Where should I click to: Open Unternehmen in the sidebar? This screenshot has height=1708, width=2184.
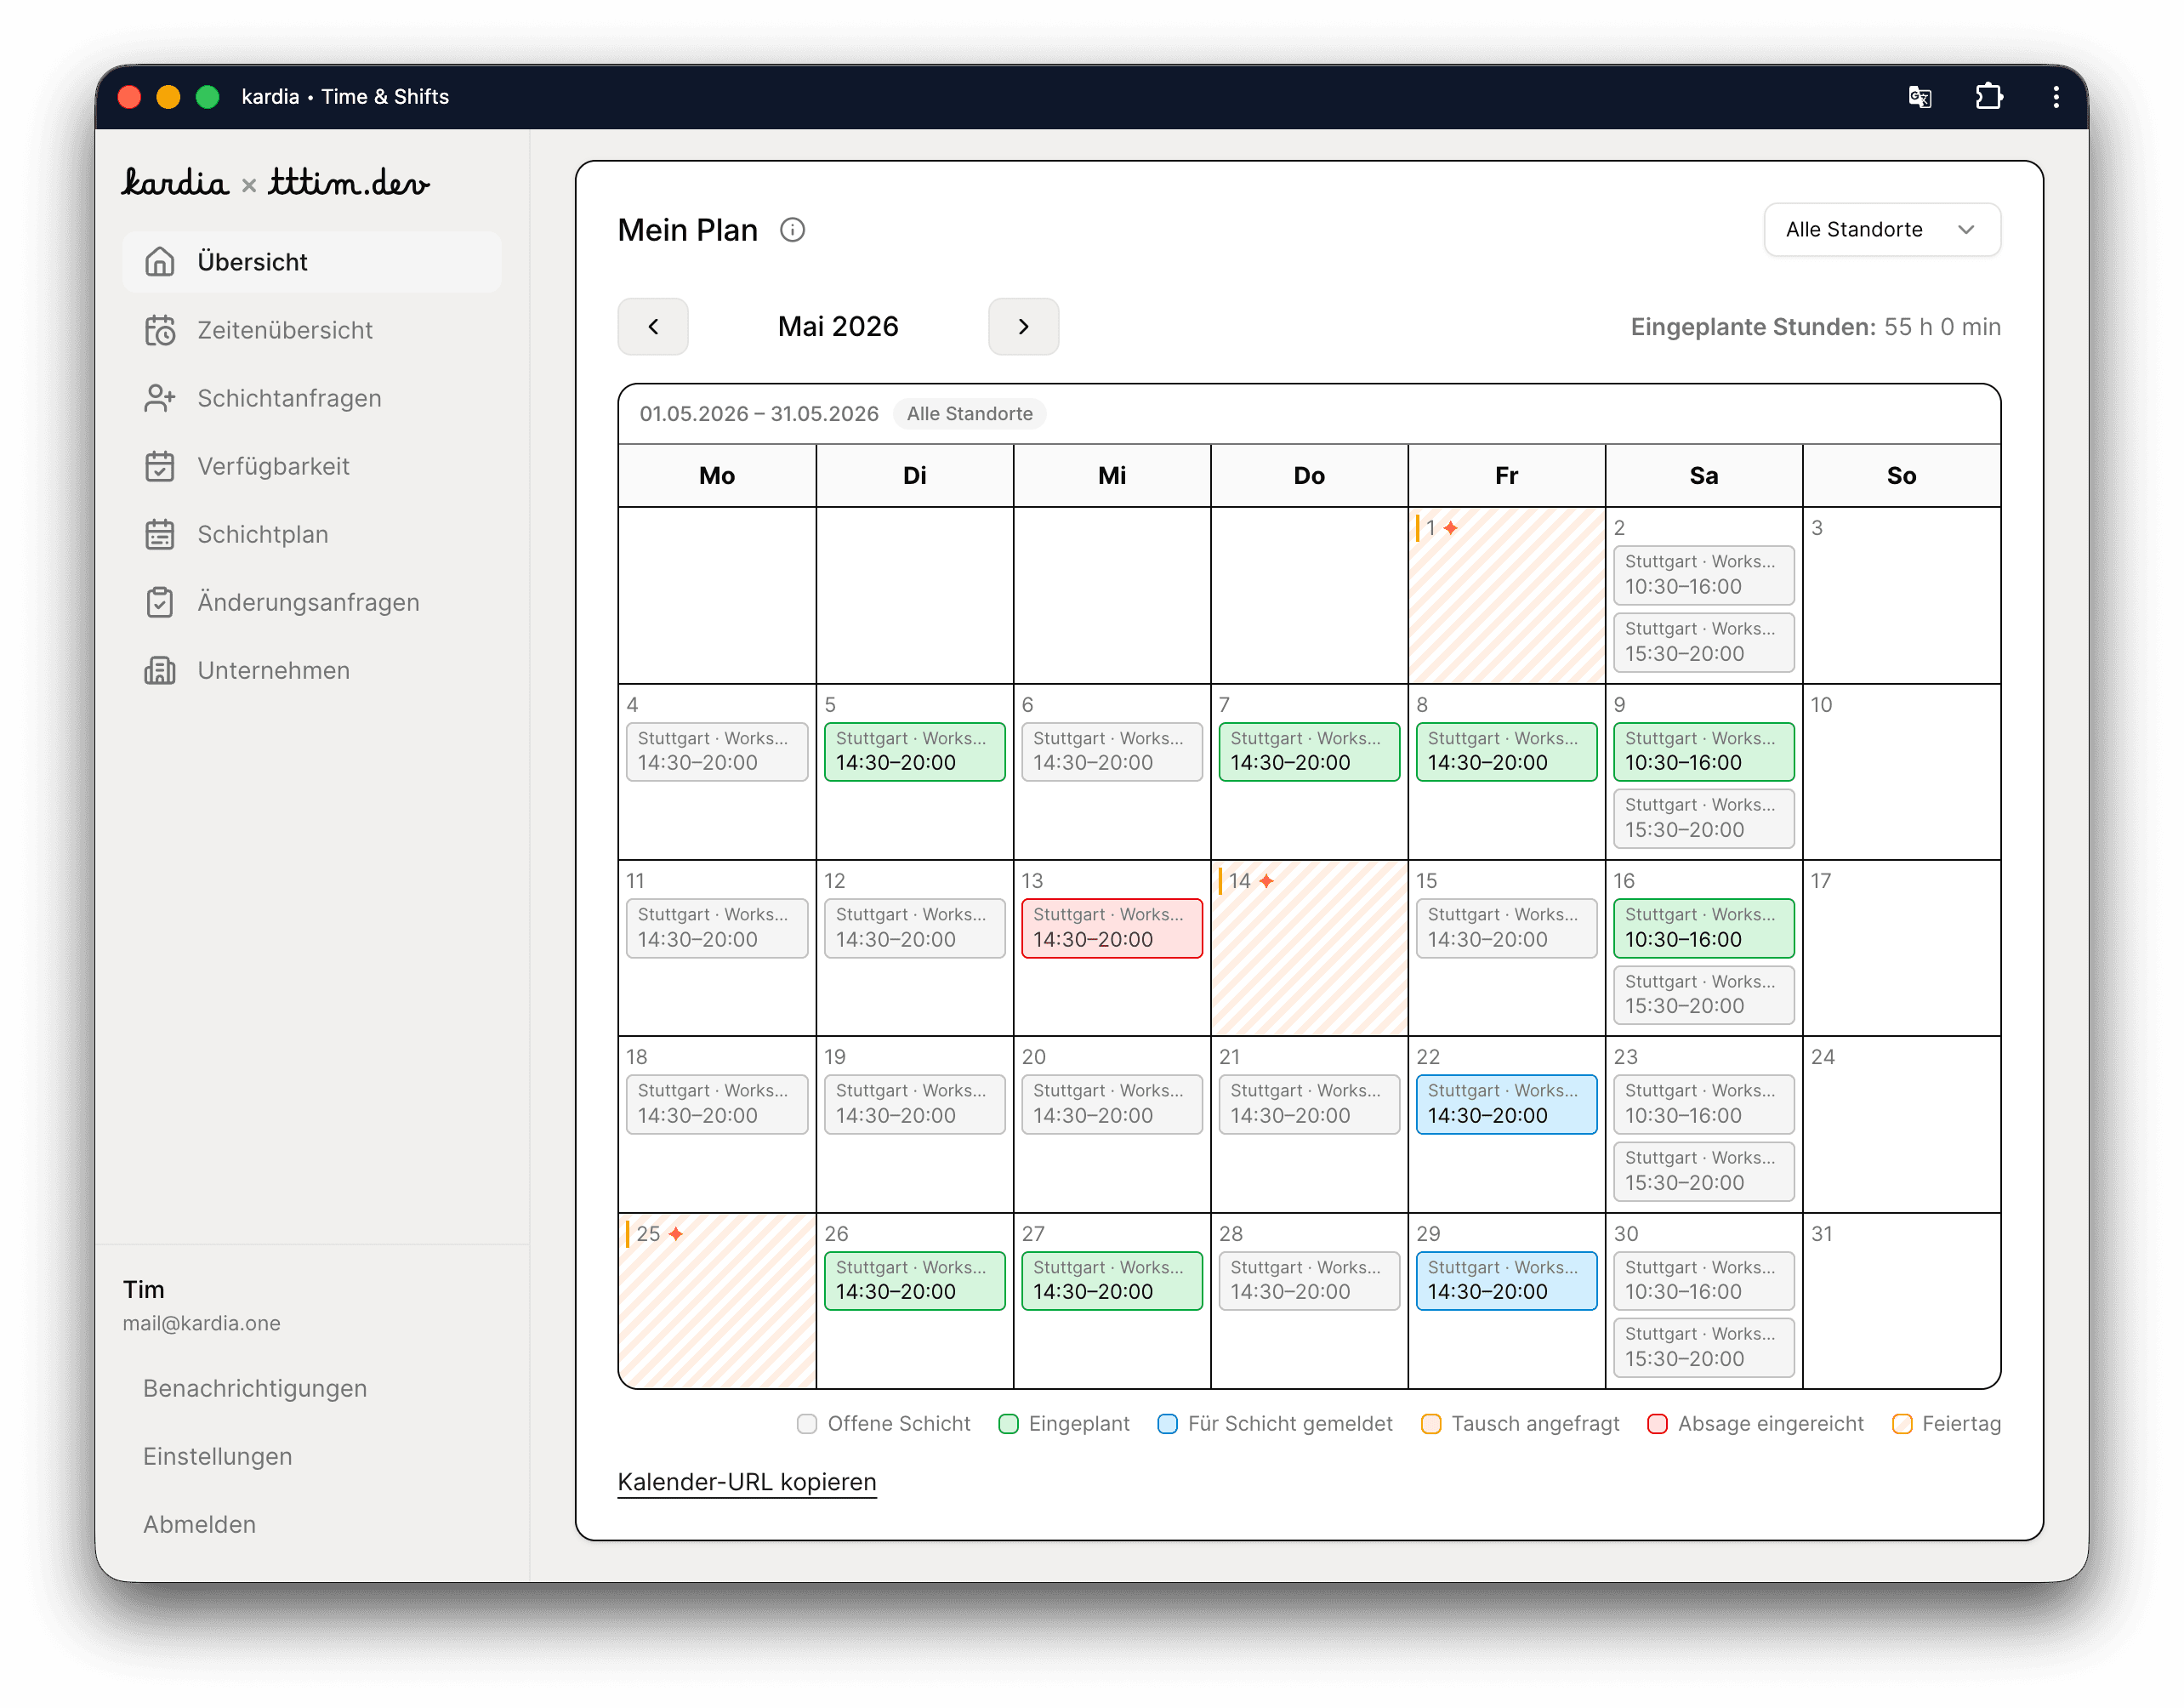click(312, 670)
